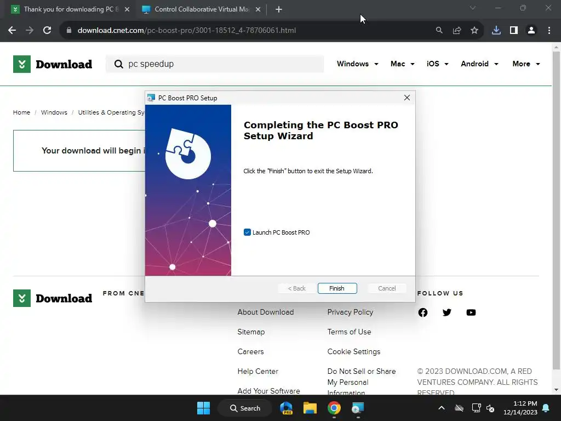Expand the Android menu
Screen dimensions: 561x421
[479, 64]
